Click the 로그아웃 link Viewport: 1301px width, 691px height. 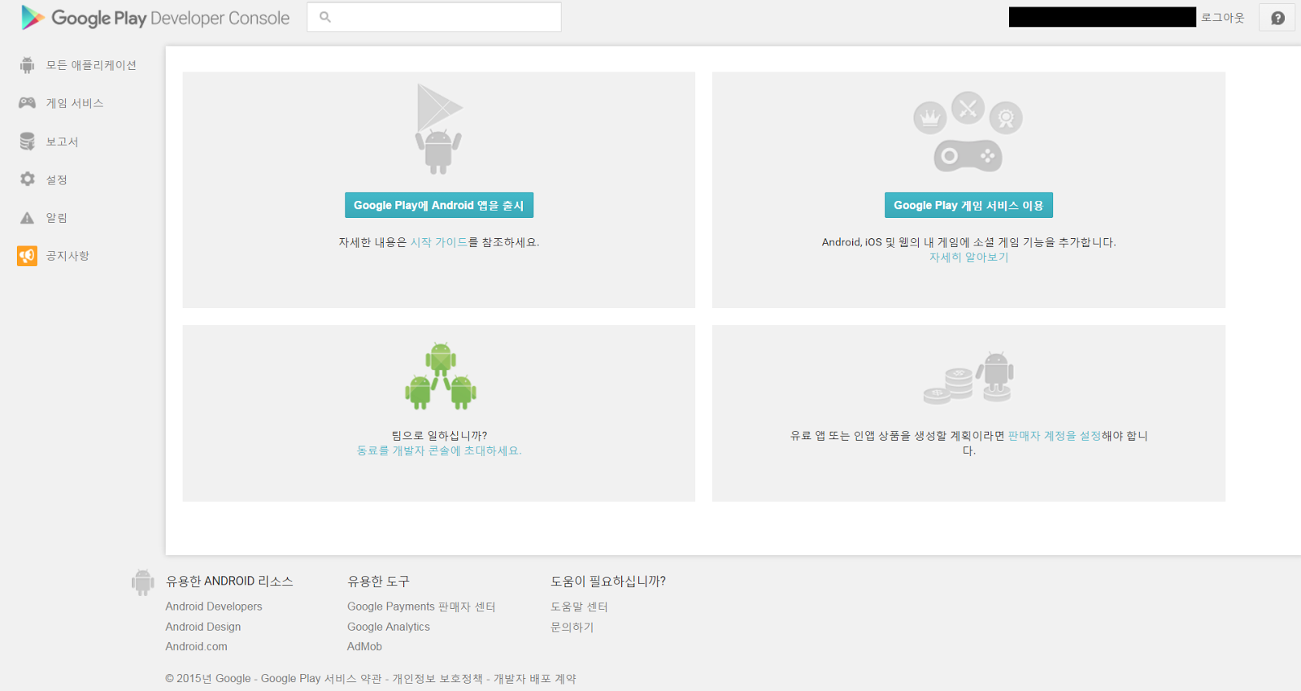tap(1222, 17)
